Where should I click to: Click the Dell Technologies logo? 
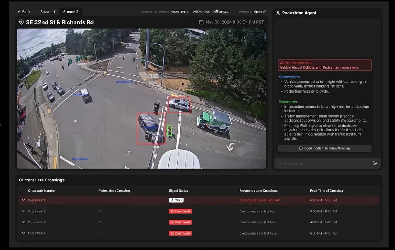tap(201, 11)
